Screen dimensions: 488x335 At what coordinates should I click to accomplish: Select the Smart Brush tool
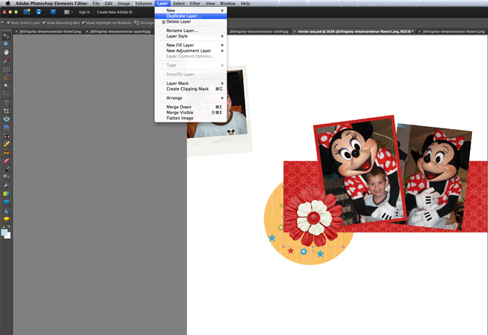tap(6, 178)
